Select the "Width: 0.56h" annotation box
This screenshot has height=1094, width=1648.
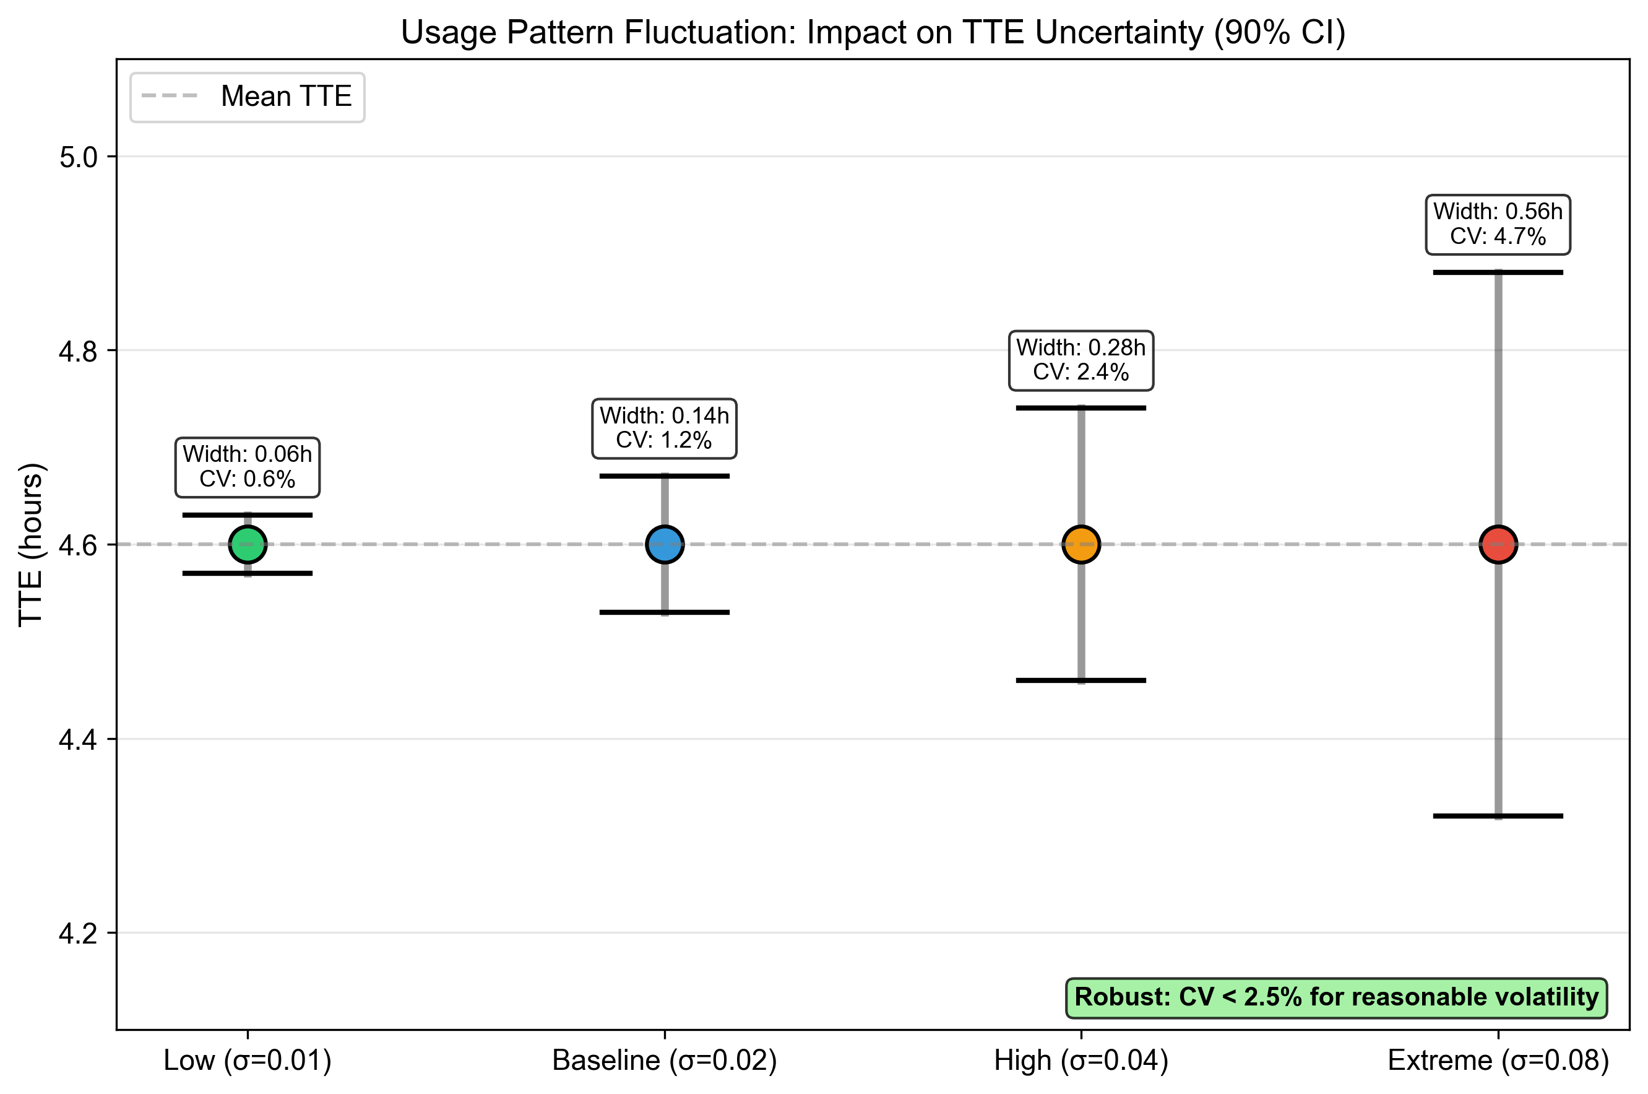tap(1498, 224)
